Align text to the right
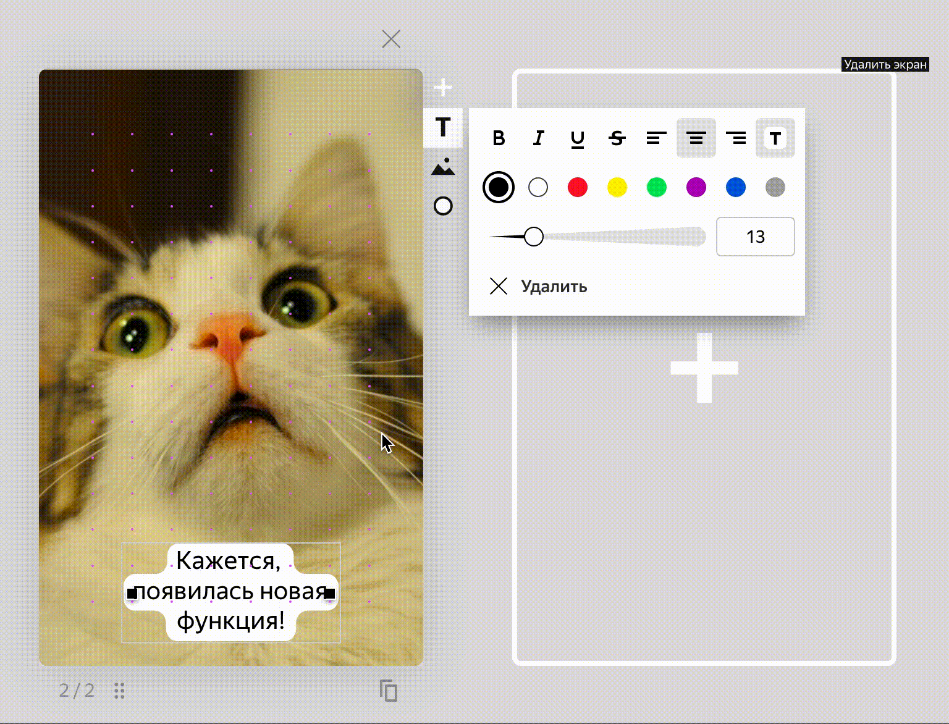 [736, 138]
